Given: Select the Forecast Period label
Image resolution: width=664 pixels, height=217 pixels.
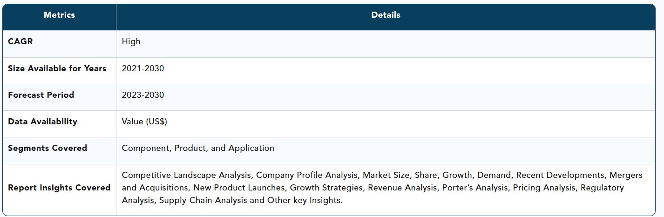Looking at the screenshot, I should click(x=41, y=95).
